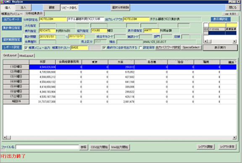Click the blue 集計単位指定 button
The width and height of the screenshot is (242, 163).
pyautogui.click(x=12, y=28)
